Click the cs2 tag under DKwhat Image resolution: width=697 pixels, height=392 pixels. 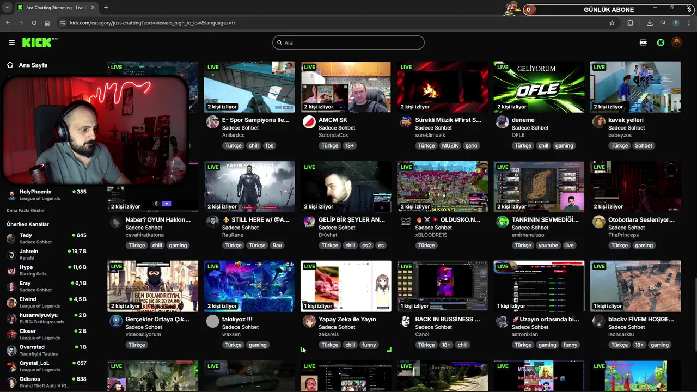(366, 245)
